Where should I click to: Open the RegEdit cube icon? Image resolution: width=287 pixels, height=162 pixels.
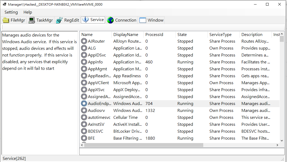click(x=59, y=20)
